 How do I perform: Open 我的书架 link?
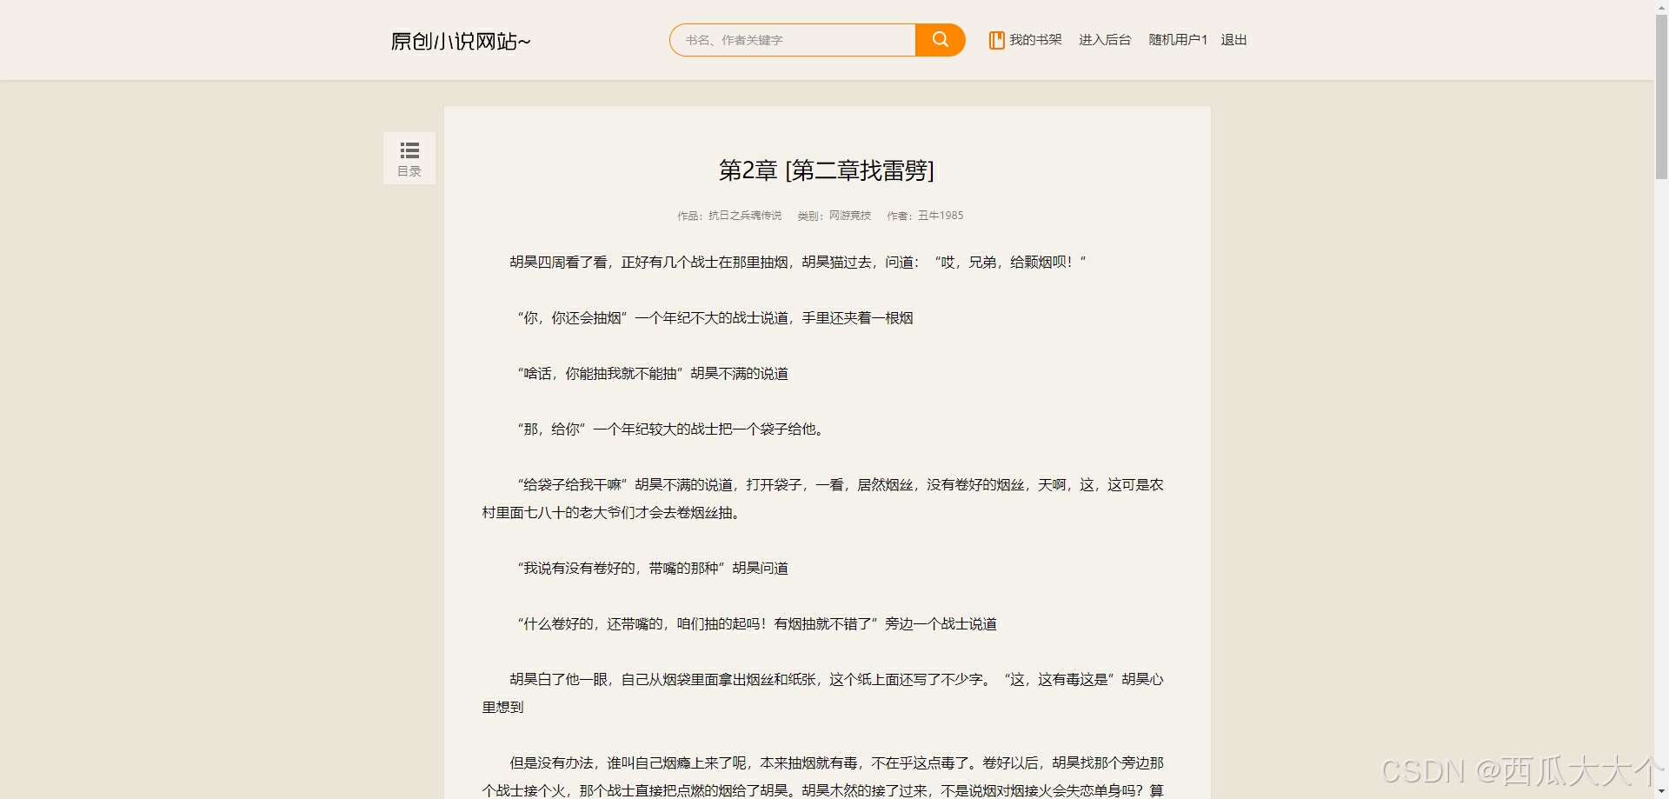point(1035,40)
